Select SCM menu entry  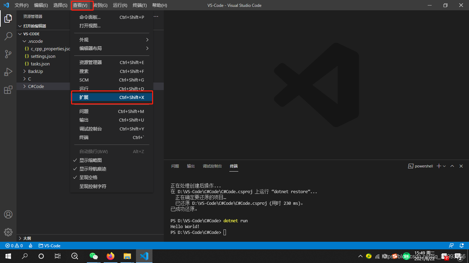(x=112, y=80)
